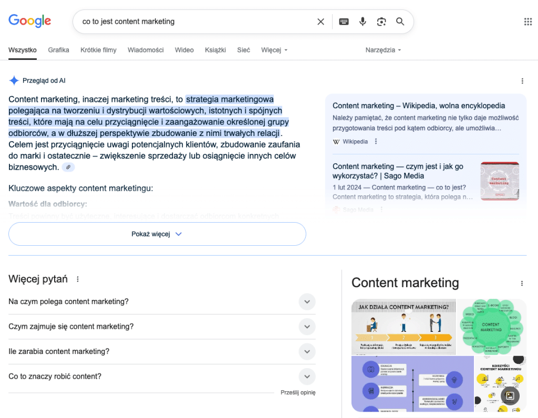538x418 pixels.
Task: Open the Google apps grid icon
Action: coord(528,22)
